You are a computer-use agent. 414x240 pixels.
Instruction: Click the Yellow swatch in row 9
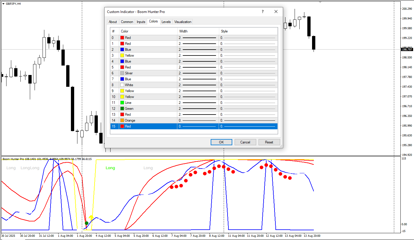[122, 91]
